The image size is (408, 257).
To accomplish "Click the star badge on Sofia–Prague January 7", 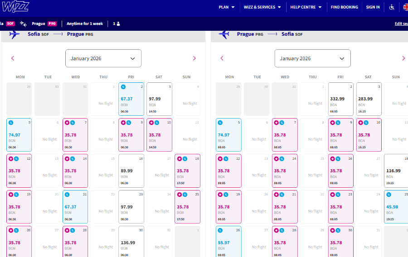I will tap(67, 123).
